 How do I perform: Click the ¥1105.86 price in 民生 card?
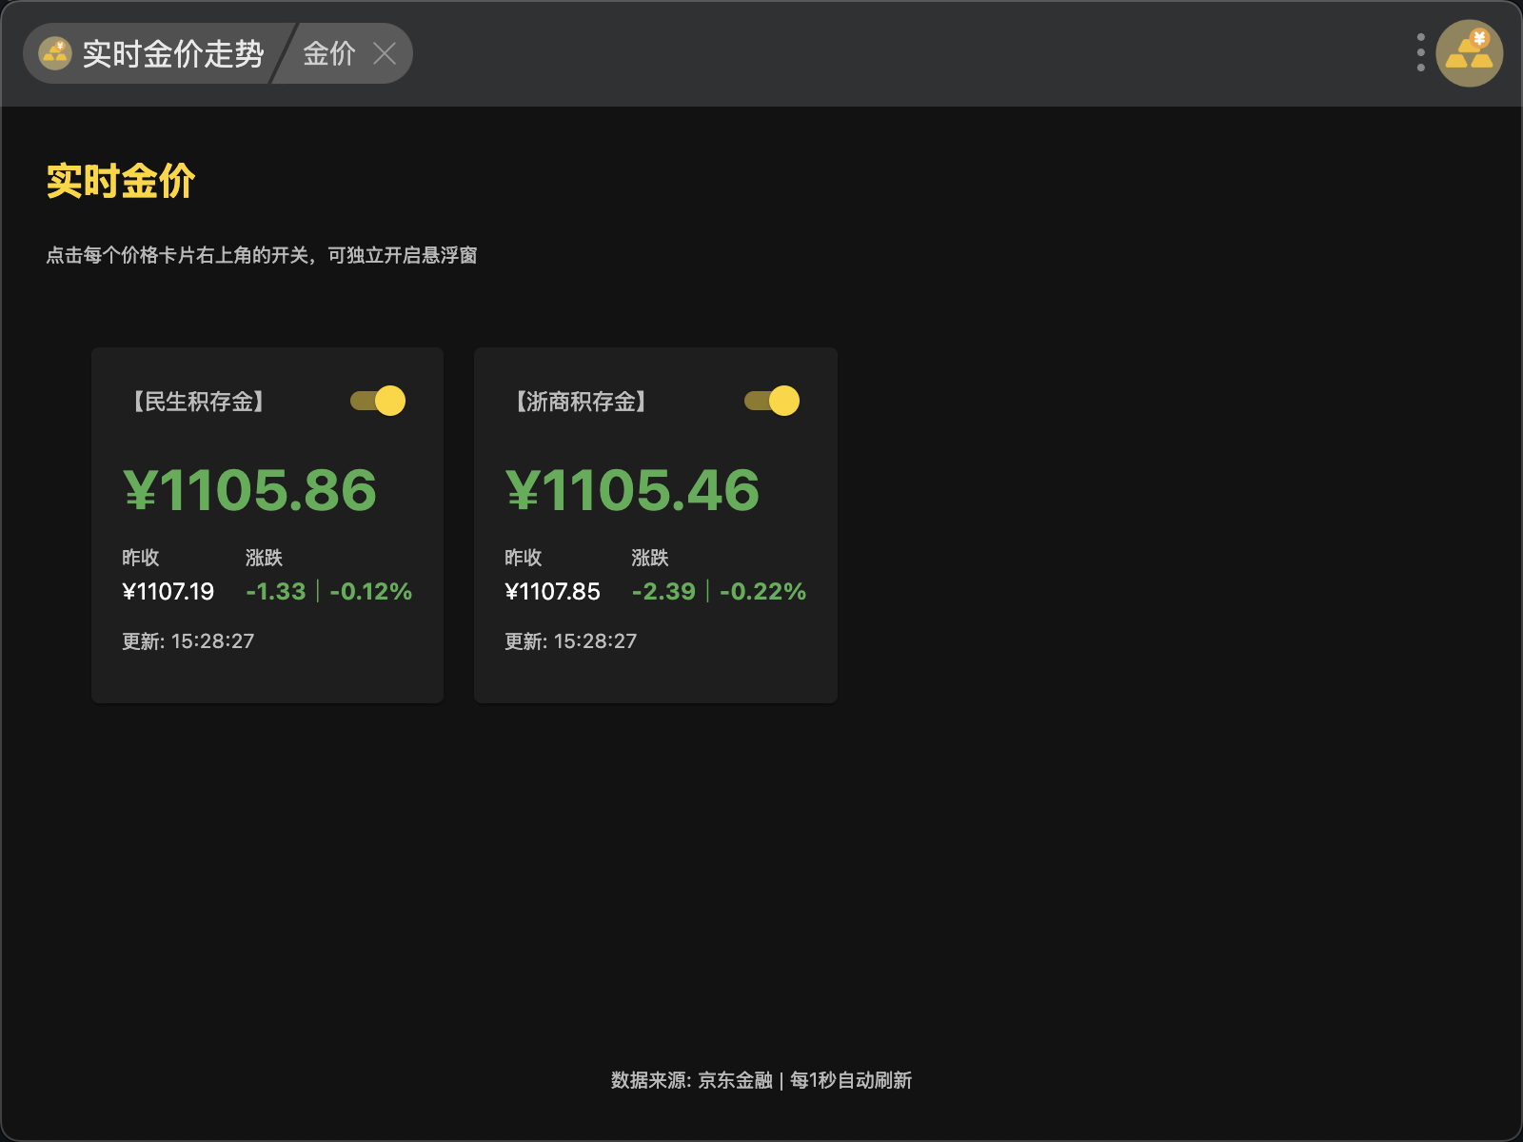coord(250,490)
